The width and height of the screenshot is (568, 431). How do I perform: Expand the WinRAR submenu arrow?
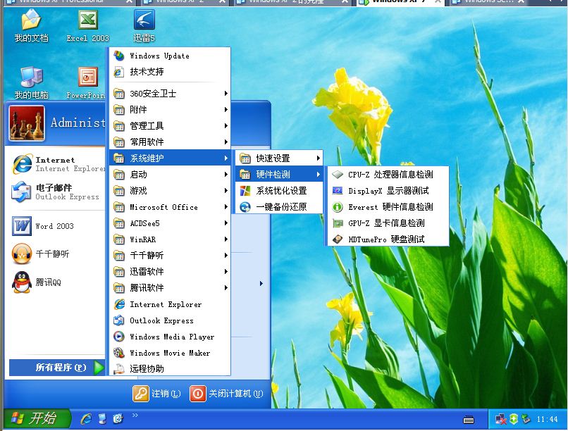pos(226,239)
